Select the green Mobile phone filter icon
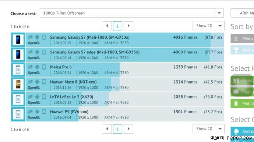Image resolution: width=254 pixels, height=142 pixels. click(x=236, y=103)
